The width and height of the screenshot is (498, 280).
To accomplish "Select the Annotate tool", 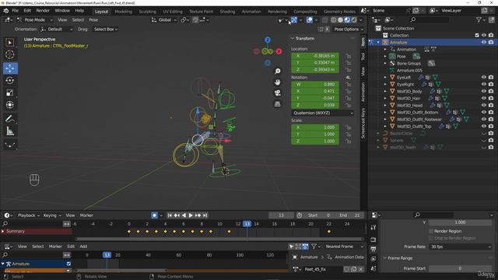I will click(x=10, y=119).
